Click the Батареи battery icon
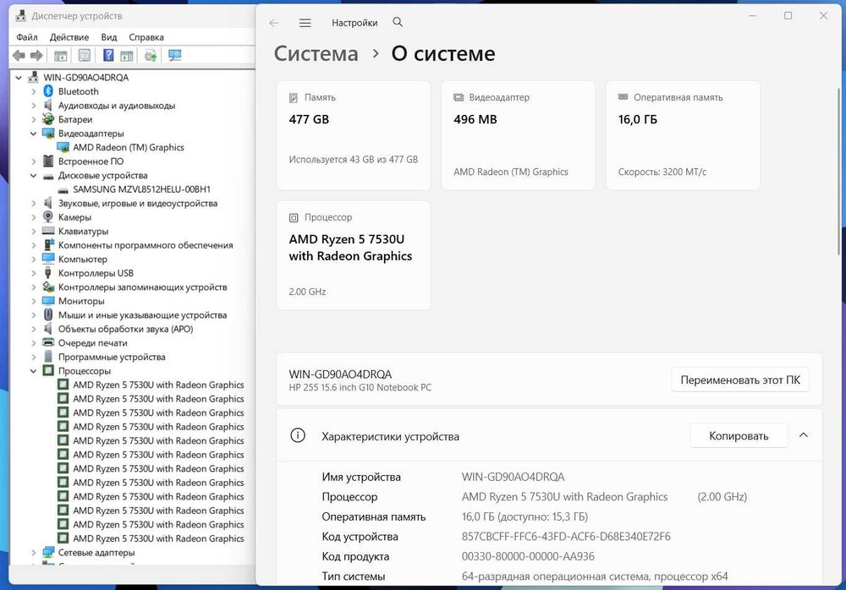Viewport: 846px width, 590px height. 48,119
